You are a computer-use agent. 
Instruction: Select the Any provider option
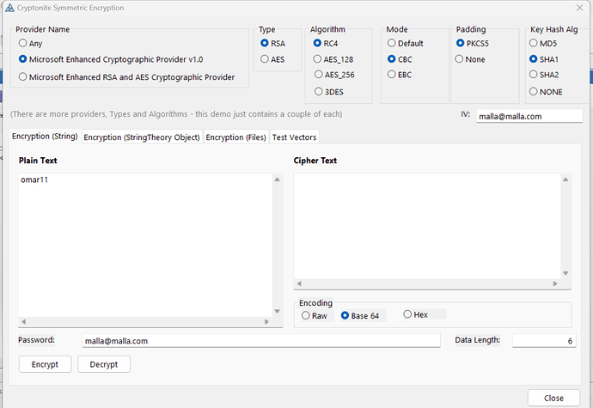point(23,42)
